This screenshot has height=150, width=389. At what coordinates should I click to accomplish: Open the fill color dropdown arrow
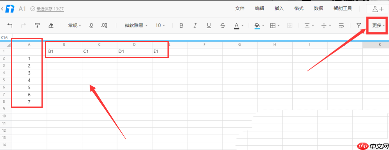(x=263, y=25)
